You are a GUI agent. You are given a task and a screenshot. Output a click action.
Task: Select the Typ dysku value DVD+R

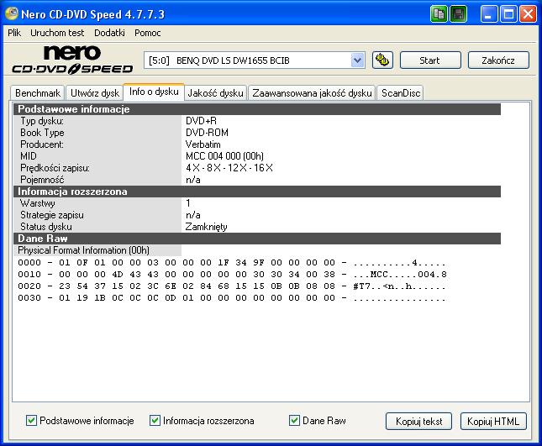pyautogui.click(x=201, y=121)
